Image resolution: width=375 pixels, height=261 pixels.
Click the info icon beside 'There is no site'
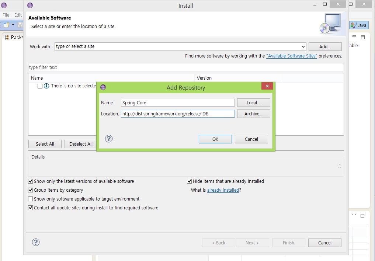pyautogui.click(x=46, y=86)
